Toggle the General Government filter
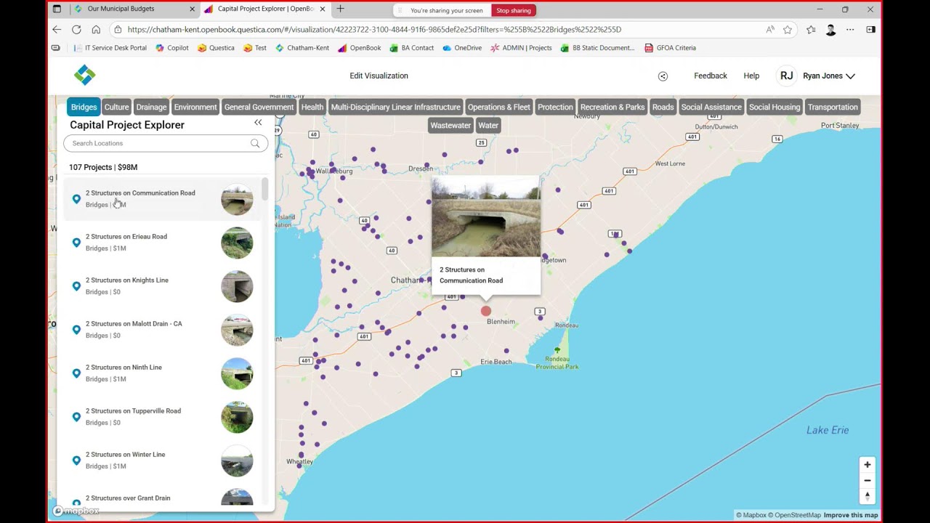Screen dimensions: 930x523 point(259,107)
